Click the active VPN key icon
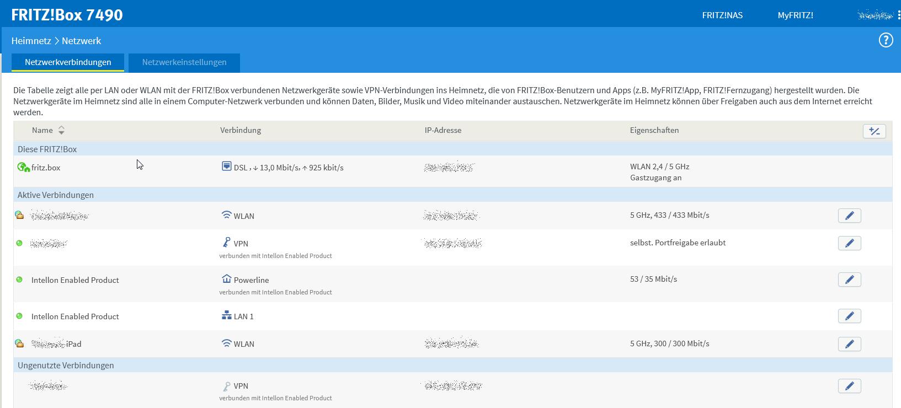901x408 pixels. 226,242
